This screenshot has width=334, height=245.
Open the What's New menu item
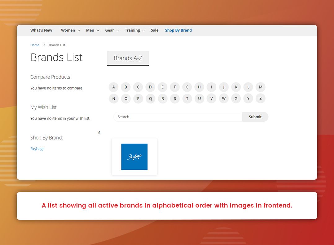point(41,30)
